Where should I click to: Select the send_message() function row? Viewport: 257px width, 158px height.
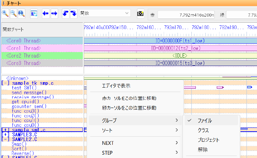point(42,92)
